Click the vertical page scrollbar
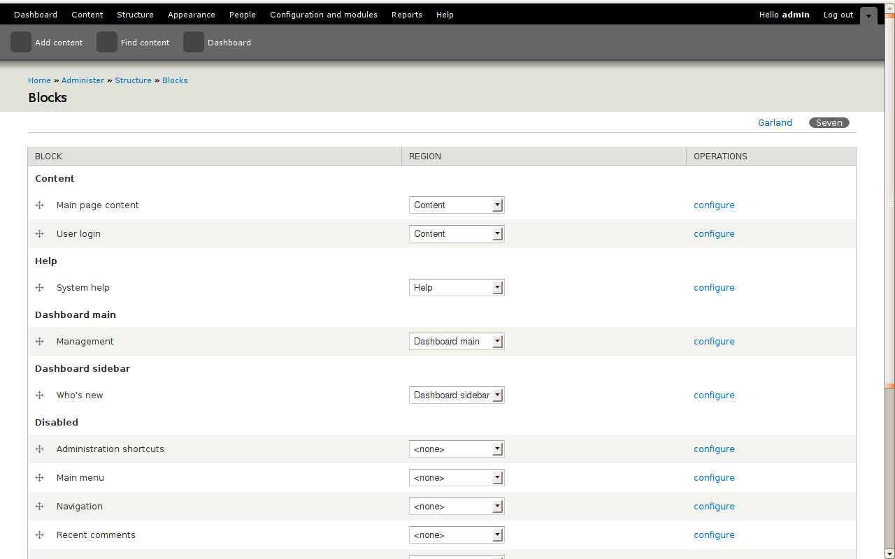Screen dimensions: 895x559 [x=889, y=279]
